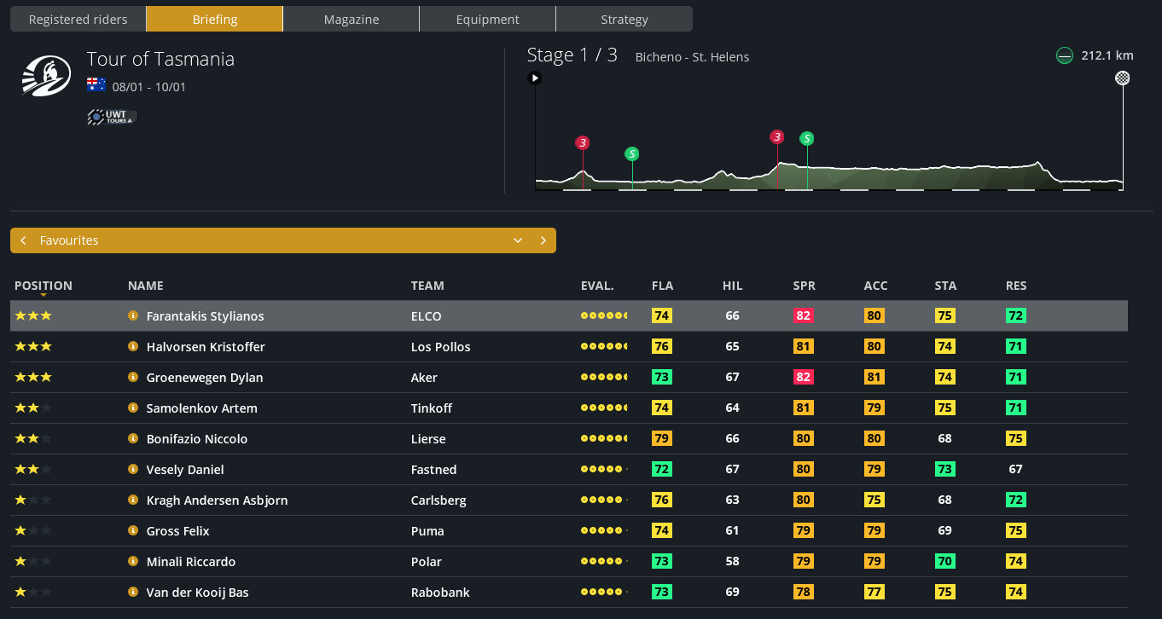
Task: Go to next category with right arrow
Action: click(543, 240)
